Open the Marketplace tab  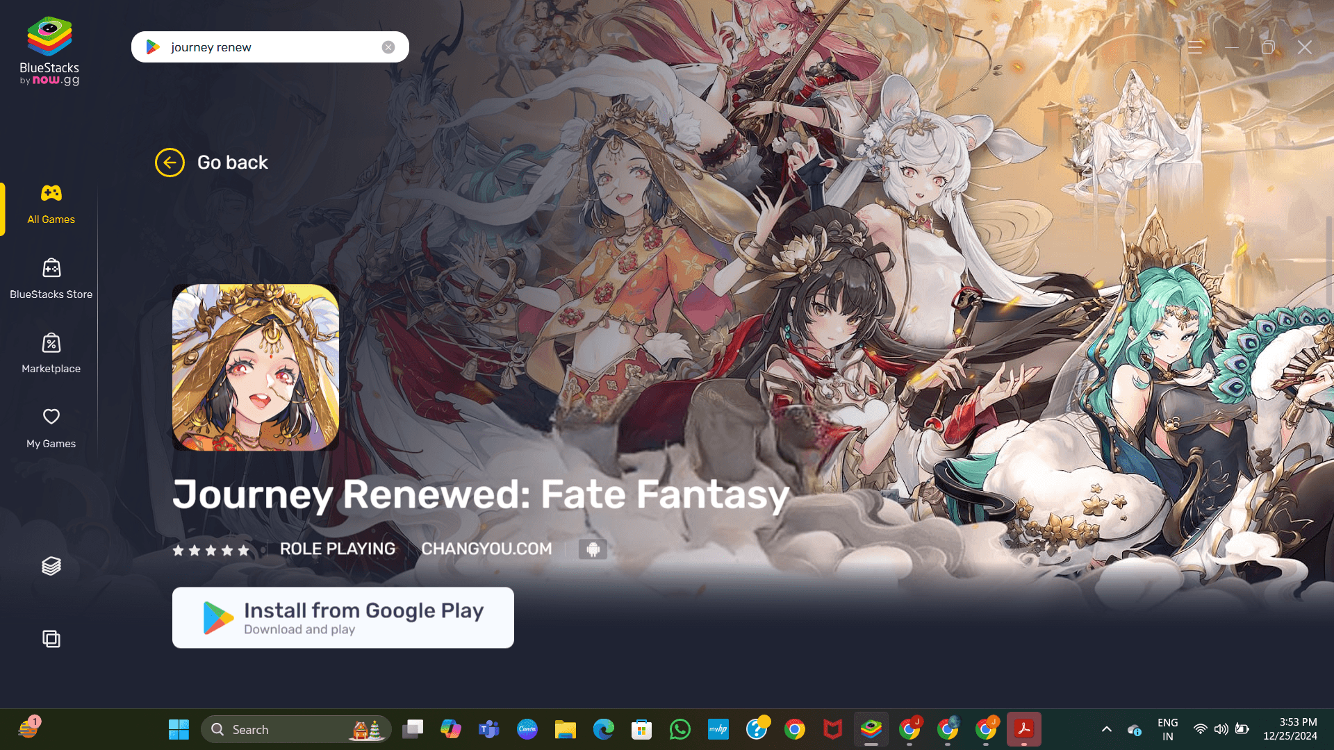coord(51,353)
